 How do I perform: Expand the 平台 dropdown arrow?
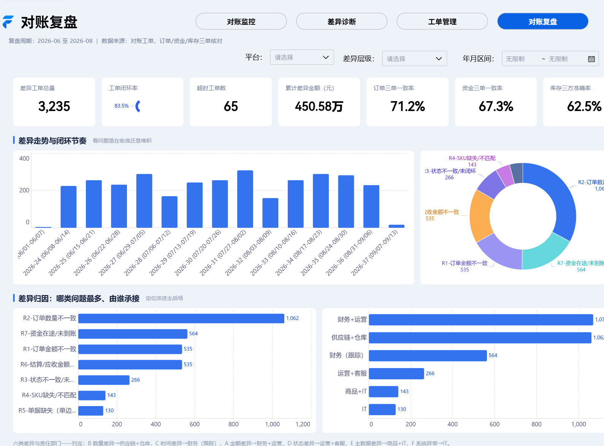[x=326, y=57]
